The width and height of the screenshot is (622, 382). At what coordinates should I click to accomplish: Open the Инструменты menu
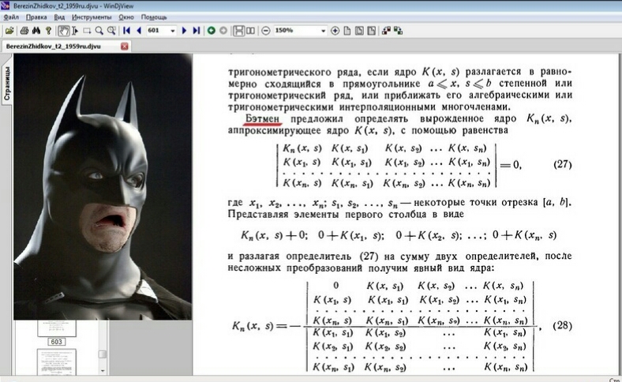[x=92, y=17]
